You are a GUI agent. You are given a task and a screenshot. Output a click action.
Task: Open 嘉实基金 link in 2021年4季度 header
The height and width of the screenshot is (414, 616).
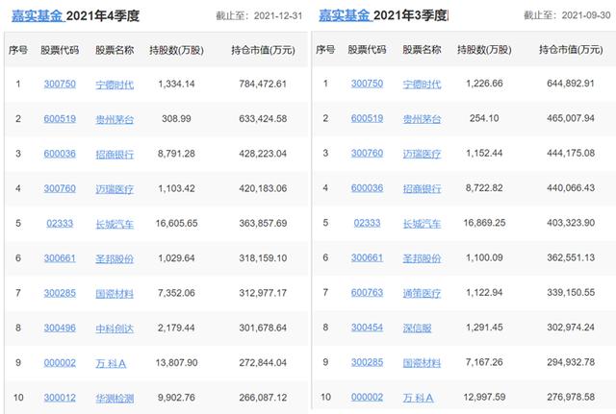coord(38,15)
